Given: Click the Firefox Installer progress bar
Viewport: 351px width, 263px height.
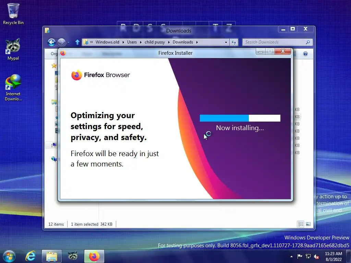Looking at the screenshot, I should tap(240, 118).
